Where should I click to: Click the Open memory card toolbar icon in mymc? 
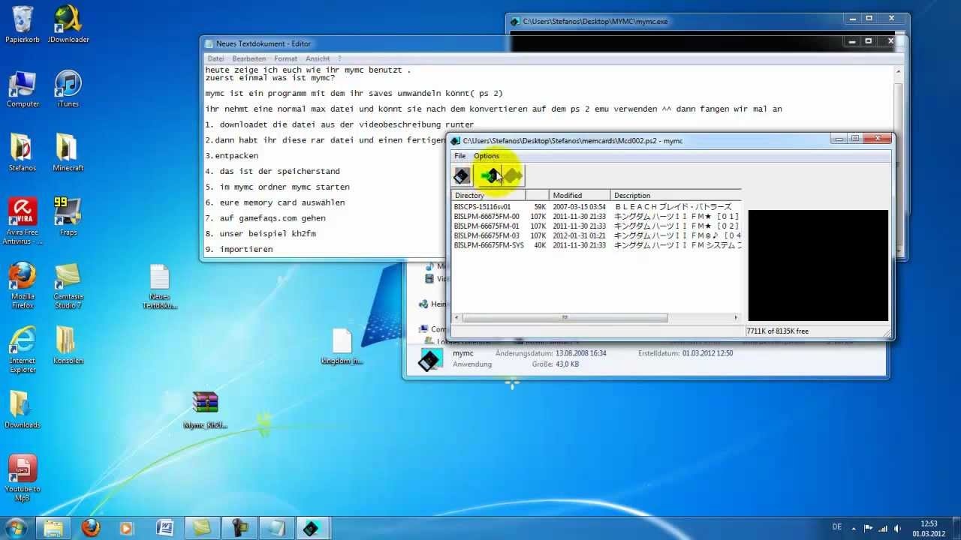pyautogui.click(x=462, y=175)
